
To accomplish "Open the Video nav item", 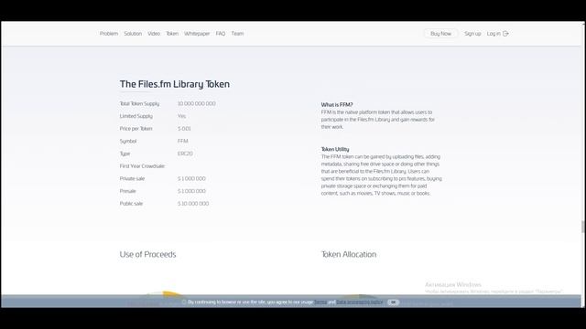I will [x=154, y=34].
